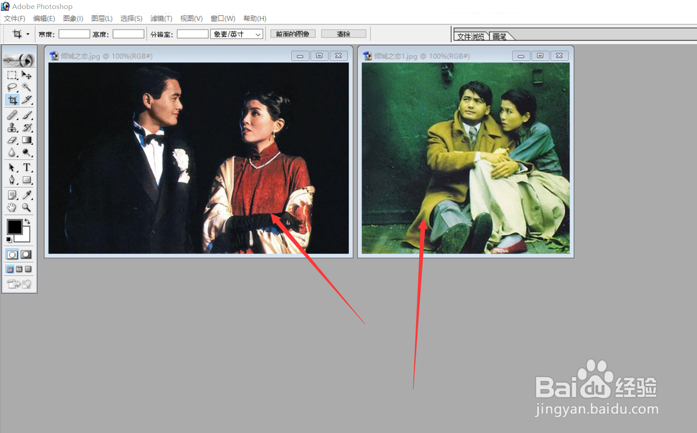Select the Move tool
The image size is (697, 433).
click(27, 75)
